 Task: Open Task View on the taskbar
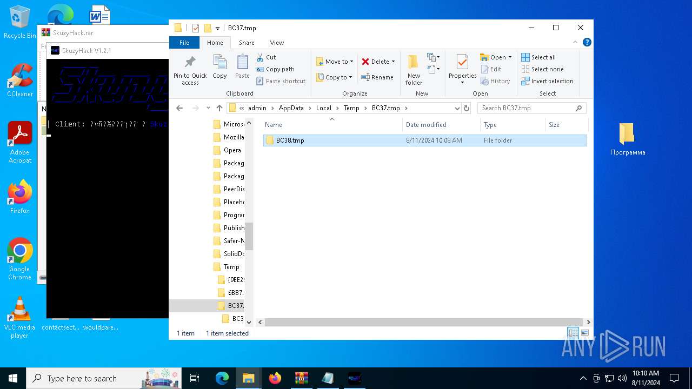click(x=195, y=378)
